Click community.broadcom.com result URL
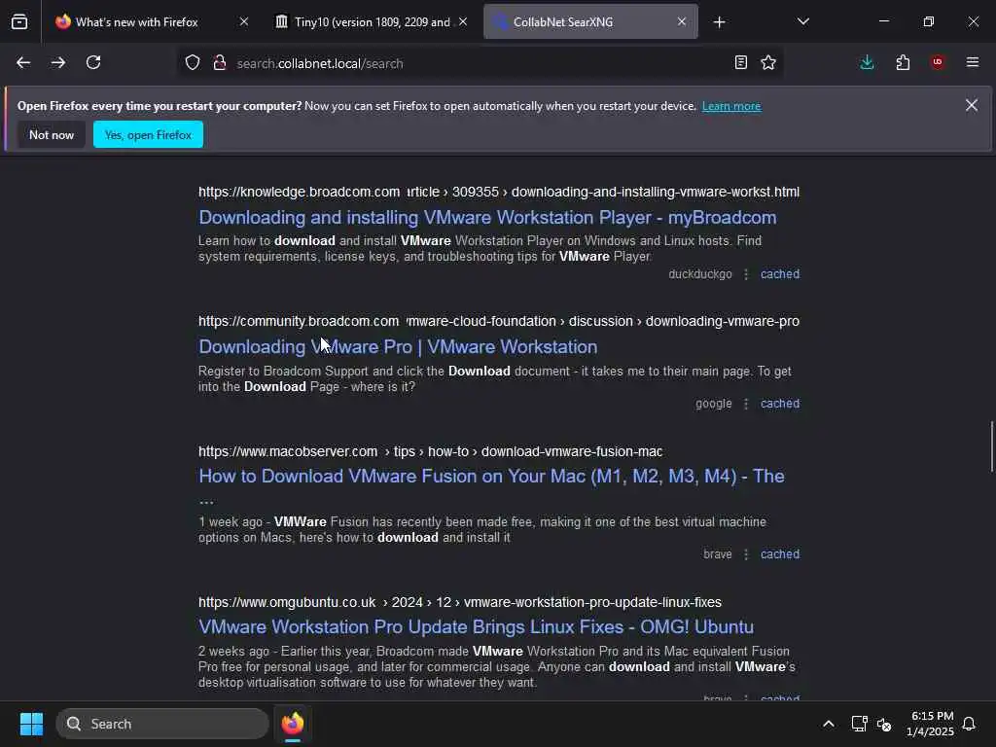 [x=499, y=321]
